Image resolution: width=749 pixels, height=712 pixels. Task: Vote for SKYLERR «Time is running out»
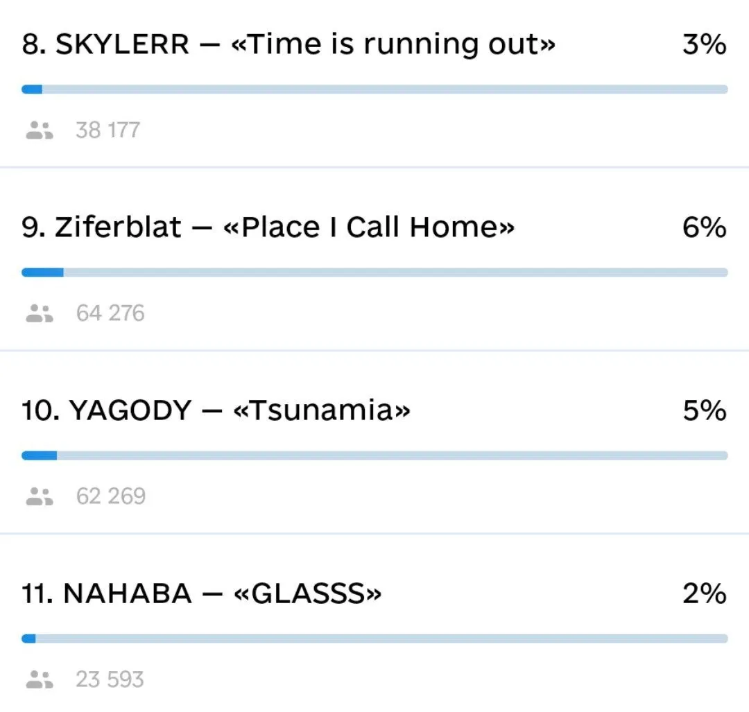(289, 45)
